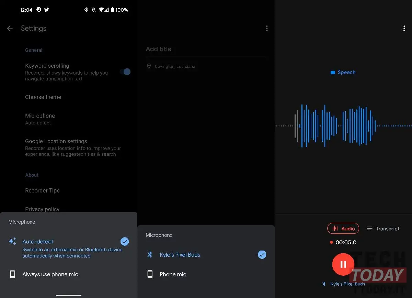Tap the Speech label above the waveform
This screenshot has width=412, height=298.
[x=346, y=73]
